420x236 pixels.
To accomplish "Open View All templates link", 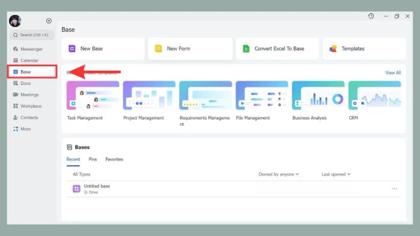I will 393,72.
